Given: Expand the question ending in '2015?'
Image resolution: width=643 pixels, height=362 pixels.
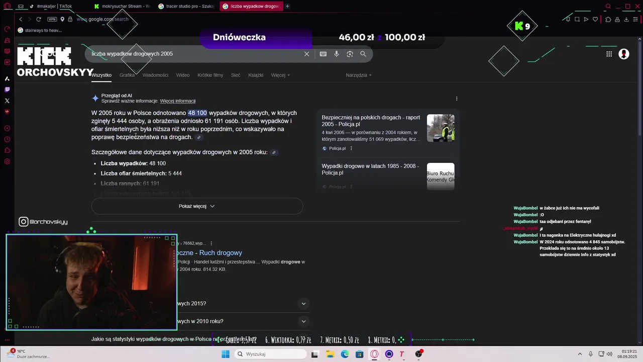Looking at the screenshot, I should coord(303,304).
